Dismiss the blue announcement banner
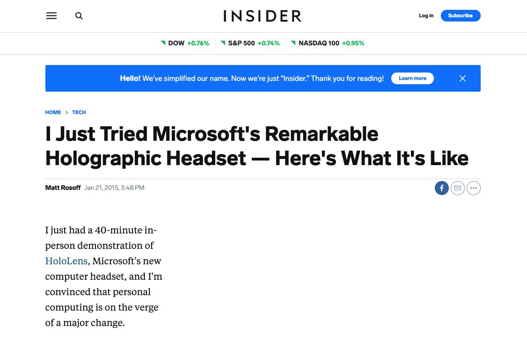527x341 pixels. (x=462, y=79)
